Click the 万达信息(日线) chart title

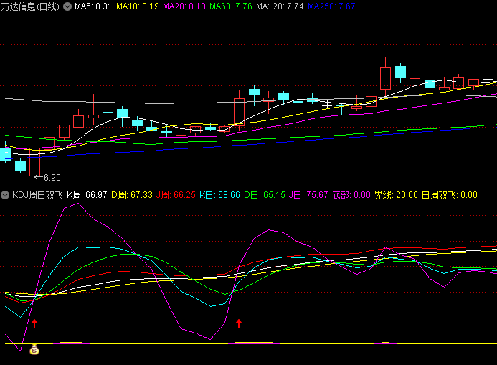click(x=32, y=6)
